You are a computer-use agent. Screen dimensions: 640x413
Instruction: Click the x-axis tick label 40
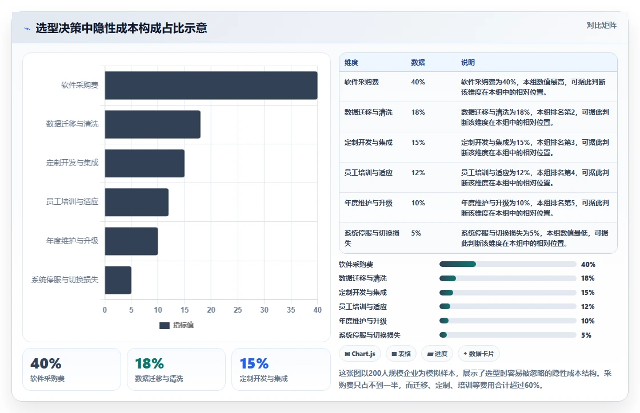(x=317, y=310)
